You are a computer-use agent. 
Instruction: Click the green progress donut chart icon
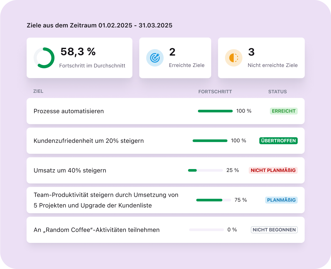(44, 58)
